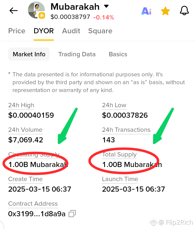Tap the 24h High label tooltip
This screenshot has height=229, width=195.
click(x=21, y=105)
